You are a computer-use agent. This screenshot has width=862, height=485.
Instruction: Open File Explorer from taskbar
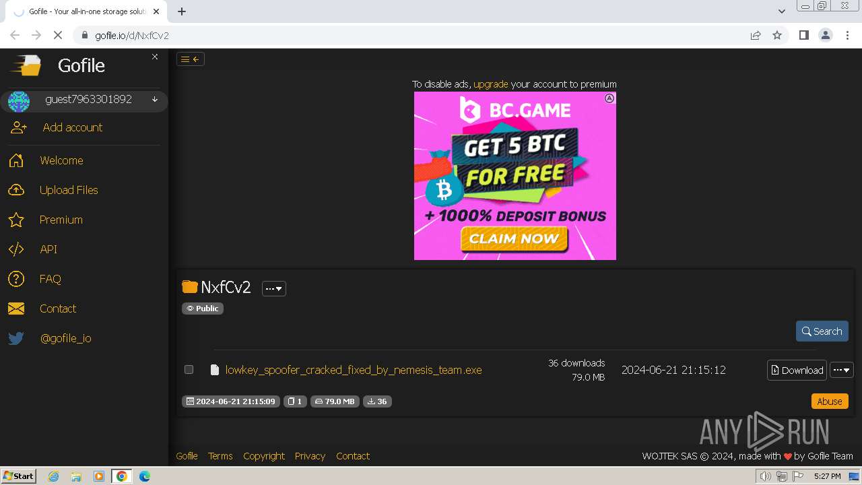76,476
